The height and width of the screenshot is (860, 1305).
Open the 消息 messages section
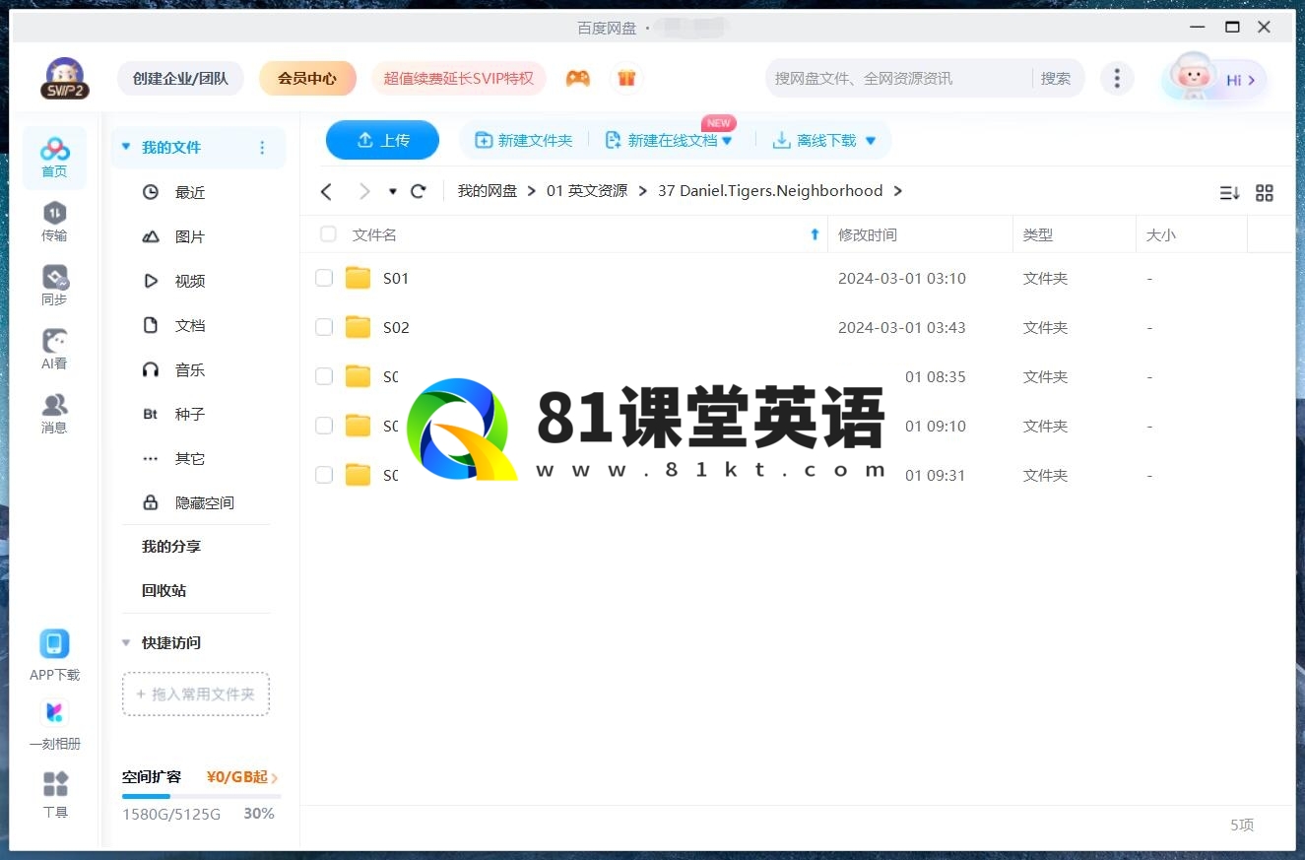(x=54, y=414)
